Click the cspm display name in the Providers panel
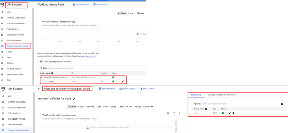The image size is (288, 133). pyautogui.click(x=196, y=113)
